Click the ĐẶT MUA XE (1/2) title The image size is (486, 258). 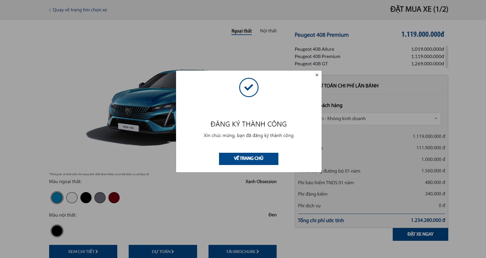[419, 9]
